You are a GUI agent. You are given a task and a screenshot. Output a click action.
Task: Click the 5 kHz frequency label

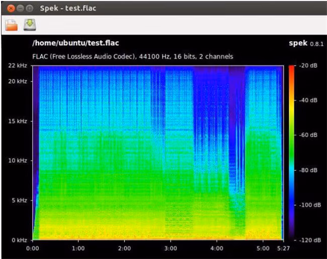click(20, 200)
